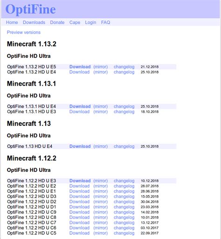Download OptiFine 1.12.2 HD U C6
This screenshot has width=221, height=239.
[79, 228]
